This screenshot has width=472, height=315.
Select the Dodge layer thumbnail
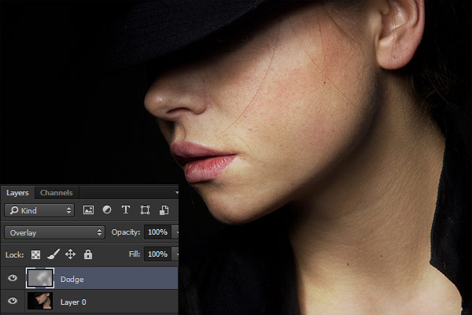tap(39, 279)
